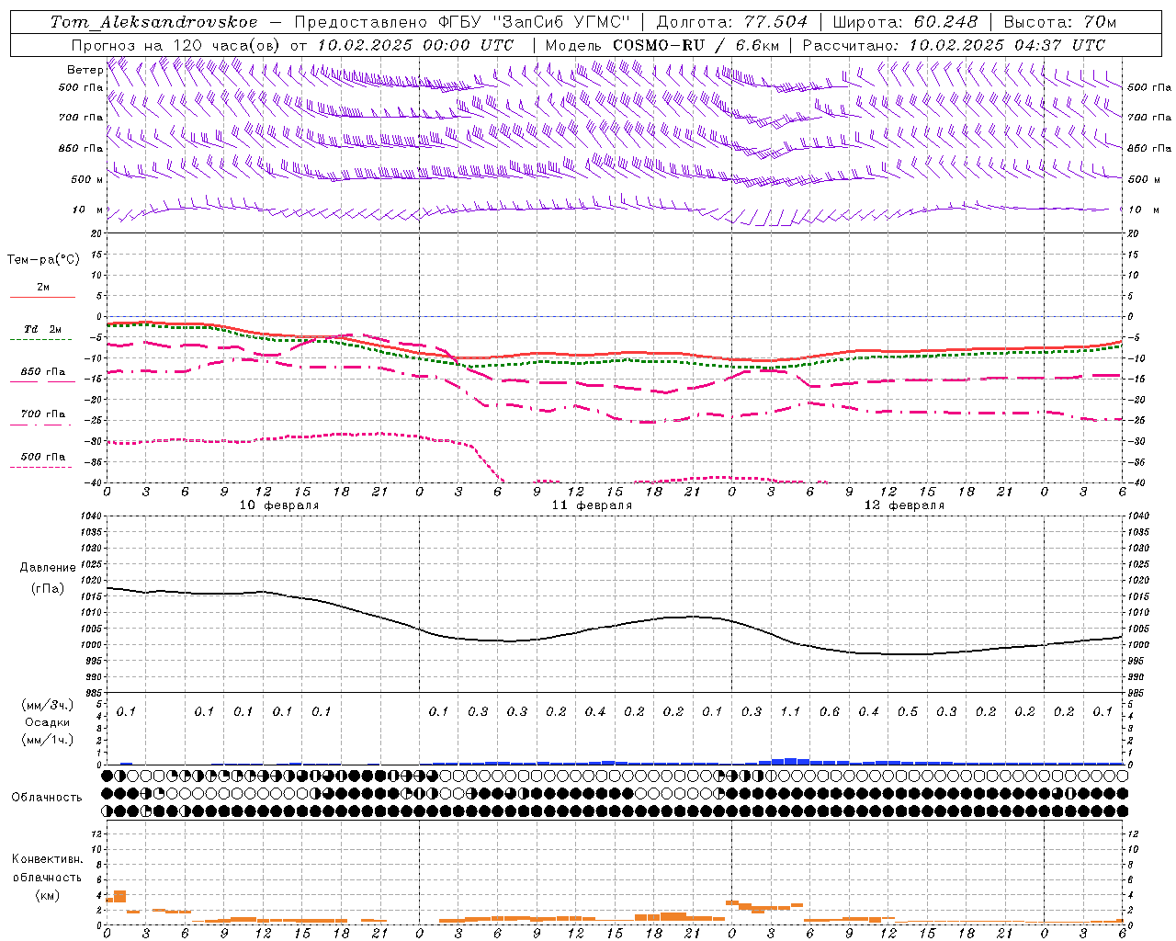Screen dimensions: 1176x941
Task: Click the Рассчитано: 10.02.2025 04:37 UTC timestamp
Action: (954, 45)
